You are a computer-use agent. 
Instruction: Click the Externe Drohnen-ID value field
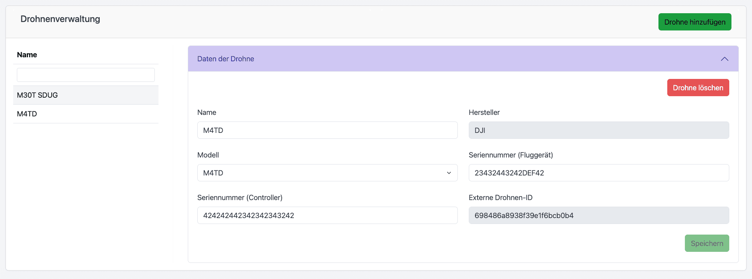(x=599, y=215)
